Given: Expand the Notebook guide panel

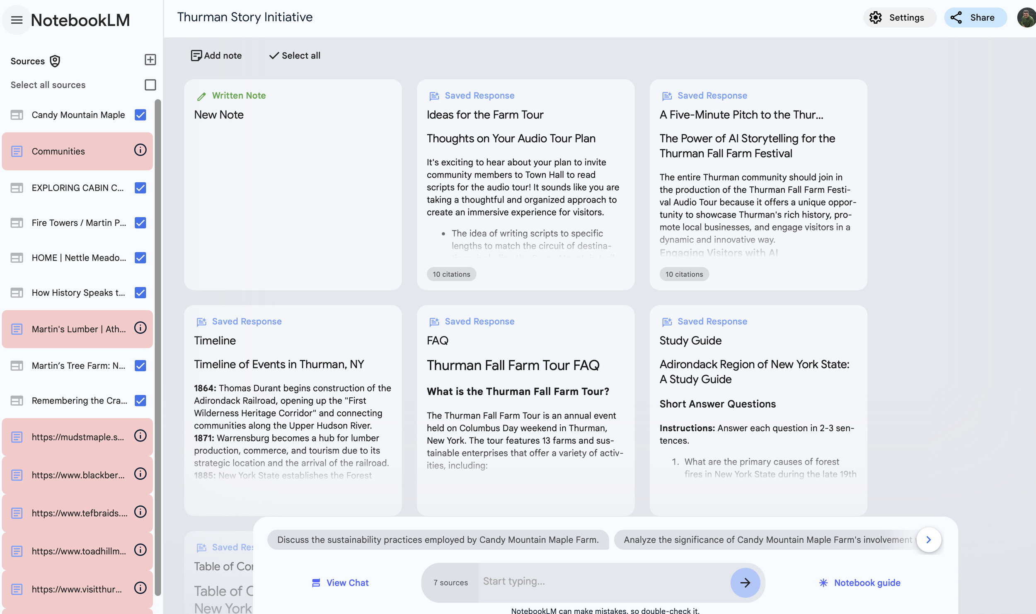Looking at the screenshot, I should [x=859, y=583].
